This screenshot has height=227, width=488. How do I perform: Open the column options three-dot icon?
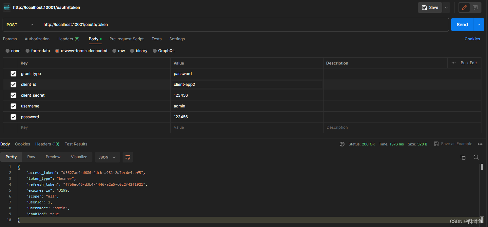pyautogui.click(x=454, y=63)
